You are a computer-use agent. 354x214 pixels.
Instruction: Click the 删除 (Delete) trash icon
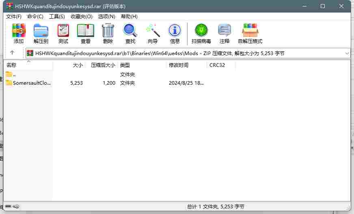(108, 30)
